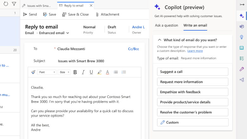The width and height of the screenshot is (247, 139).
Task: Open the knowledge book icon in side rail
Action: pyautogui.click(x=242, y=48)
